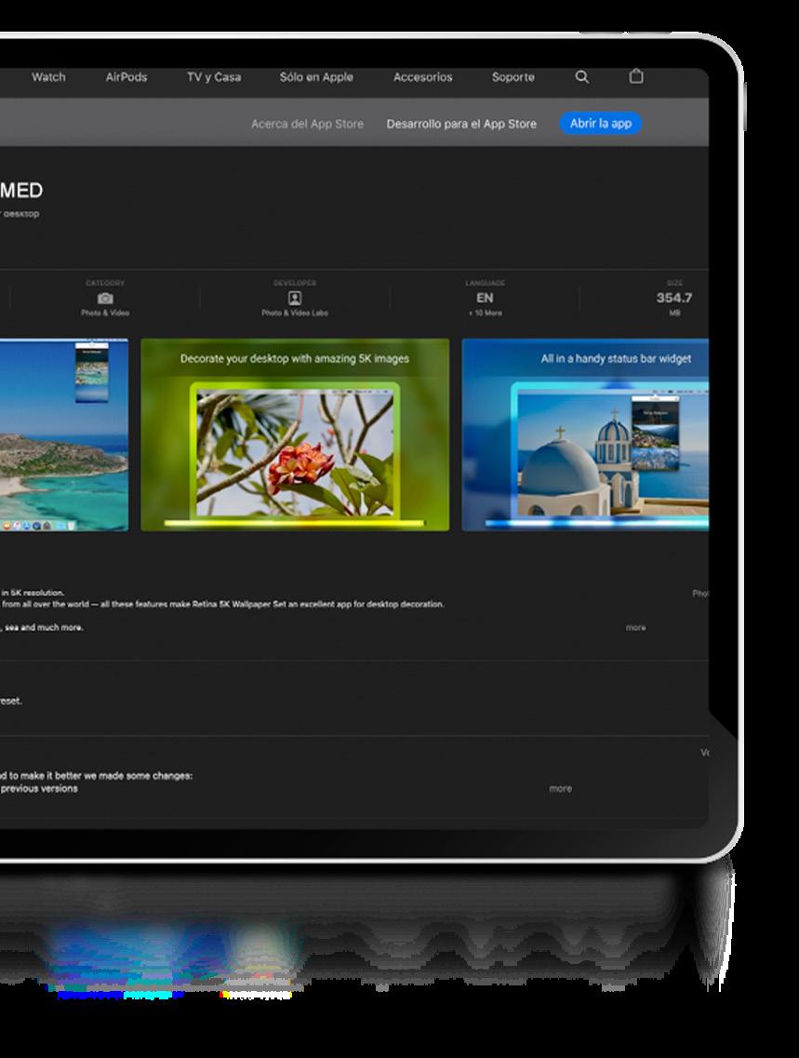This screenshot has width=799, height=1058.
Task: Open the AirPods menu item
Action: (127, 77)
